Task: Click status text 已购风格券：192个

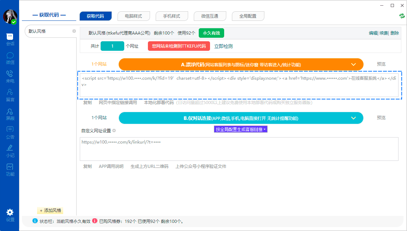Action: (118, 221)
